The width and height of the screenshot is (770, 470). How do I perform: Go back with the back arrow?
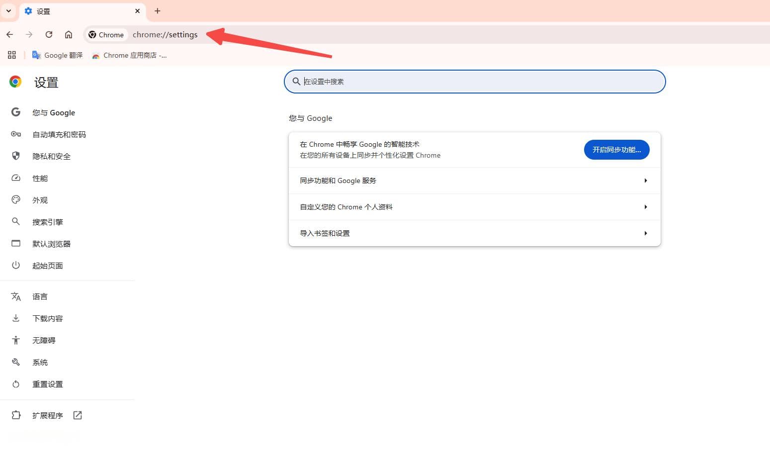pyautogui.click(x=10, y=34)
